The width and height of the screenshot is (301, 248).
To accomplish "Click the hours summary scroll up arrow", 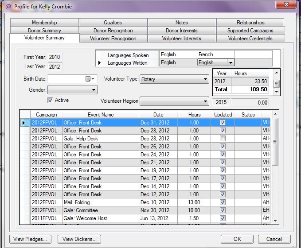I will (277, 73).
